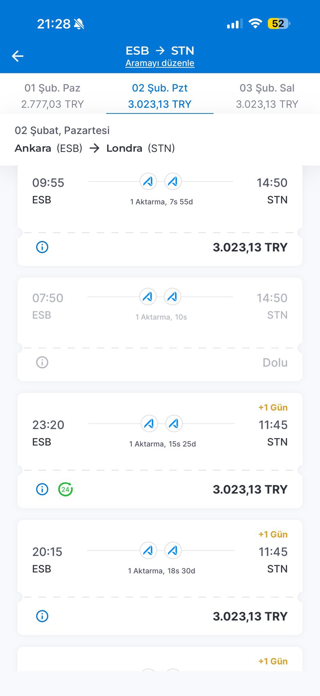This screenshot has width=320, height=696.
Task: Open info icon for the 20:15 flight
Action: tap(42, 616)
